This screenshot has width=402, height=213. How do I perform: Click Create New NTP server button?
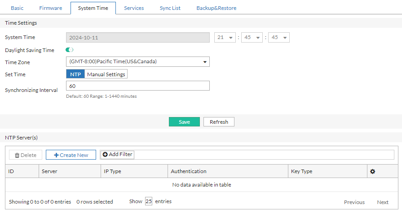tap(71, 155)
